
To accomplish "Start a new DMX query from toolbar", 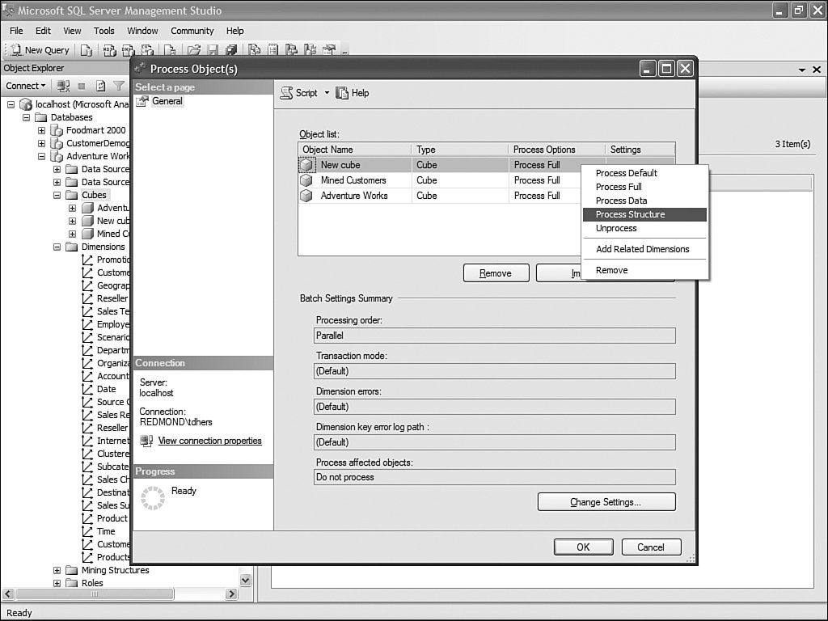I will tap(129, 50).
